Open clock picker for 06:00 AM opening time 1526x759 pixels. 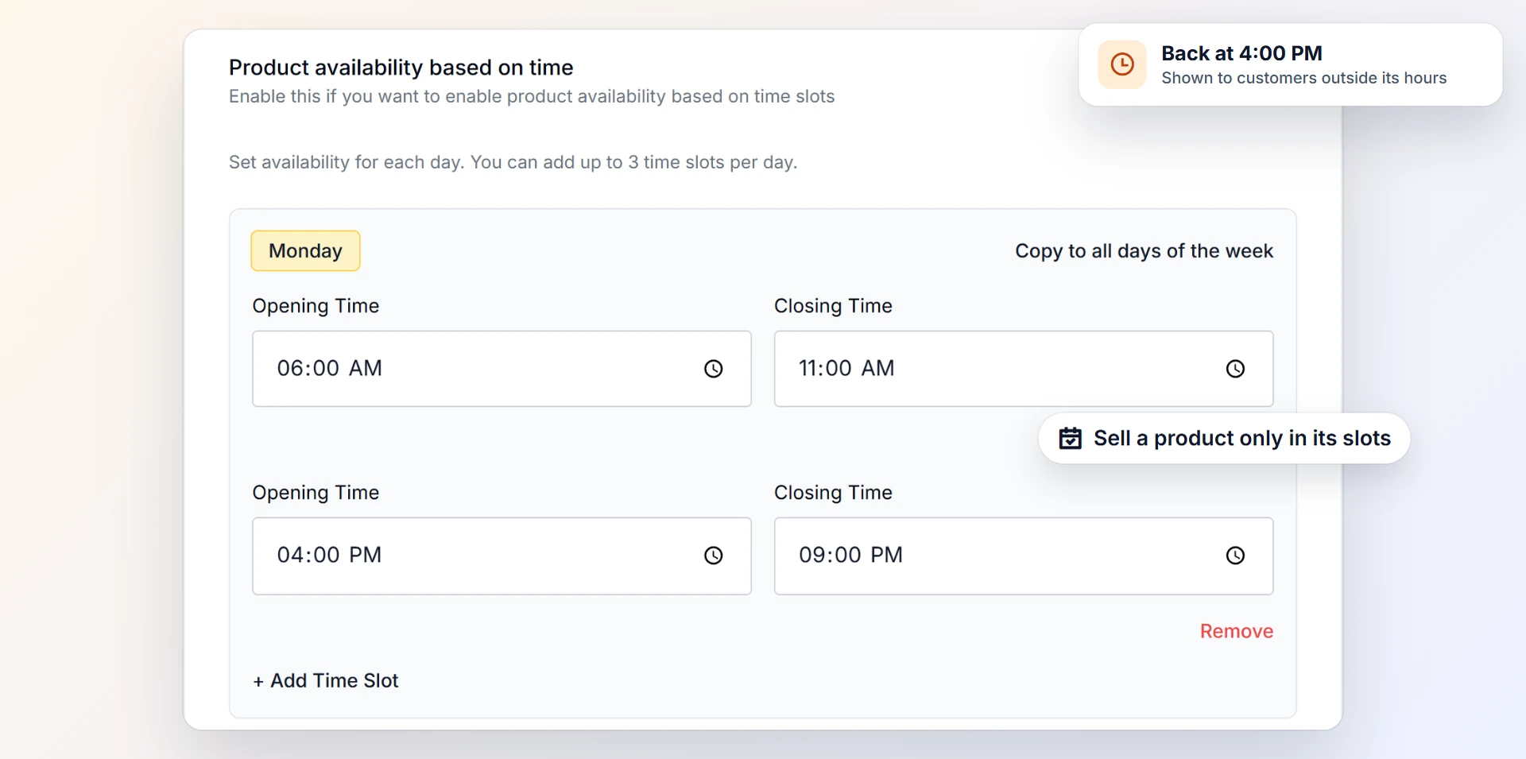click(713, 369)
